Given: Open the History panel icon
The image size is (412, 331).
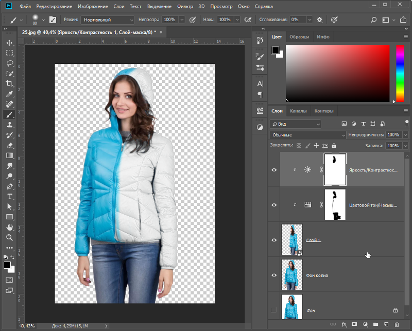Looking at the screenshot, I should (x=260, y=40).
